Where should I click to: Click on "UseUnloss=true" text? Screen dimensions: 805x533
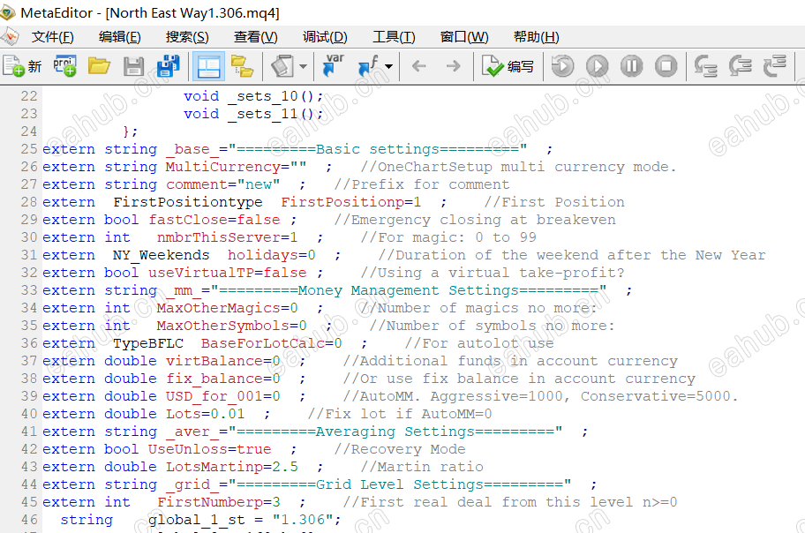(x=209, y=449)
